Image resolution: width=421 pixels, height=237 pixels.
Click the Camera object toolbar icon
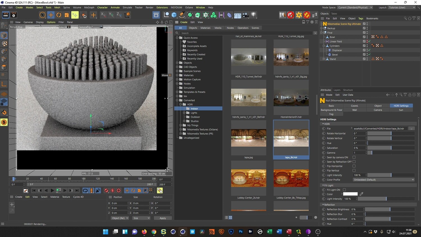(245, 15)
